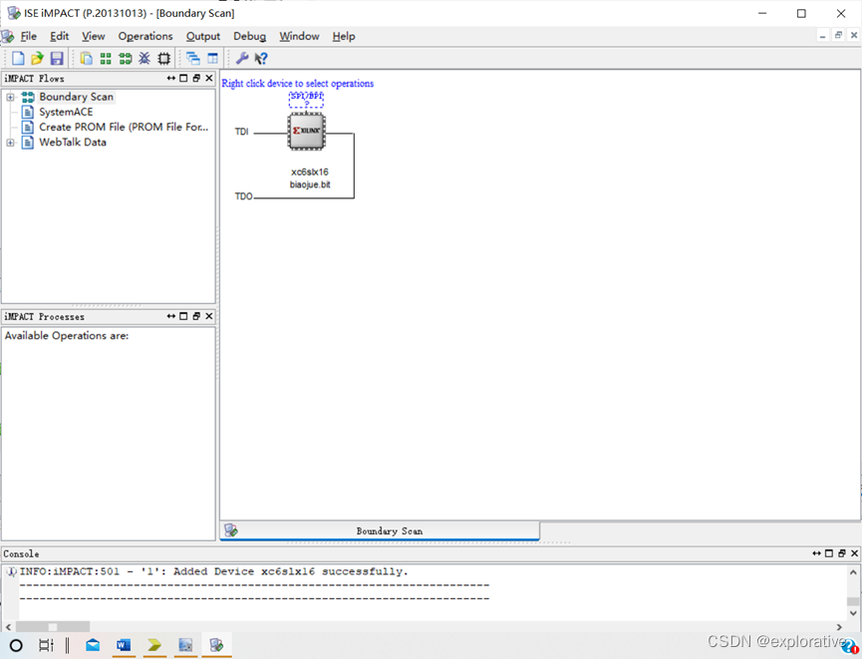Viewport: 862px width, 659px height.
Task: Click the Console scroll down arrow
Action: (853, 613)
